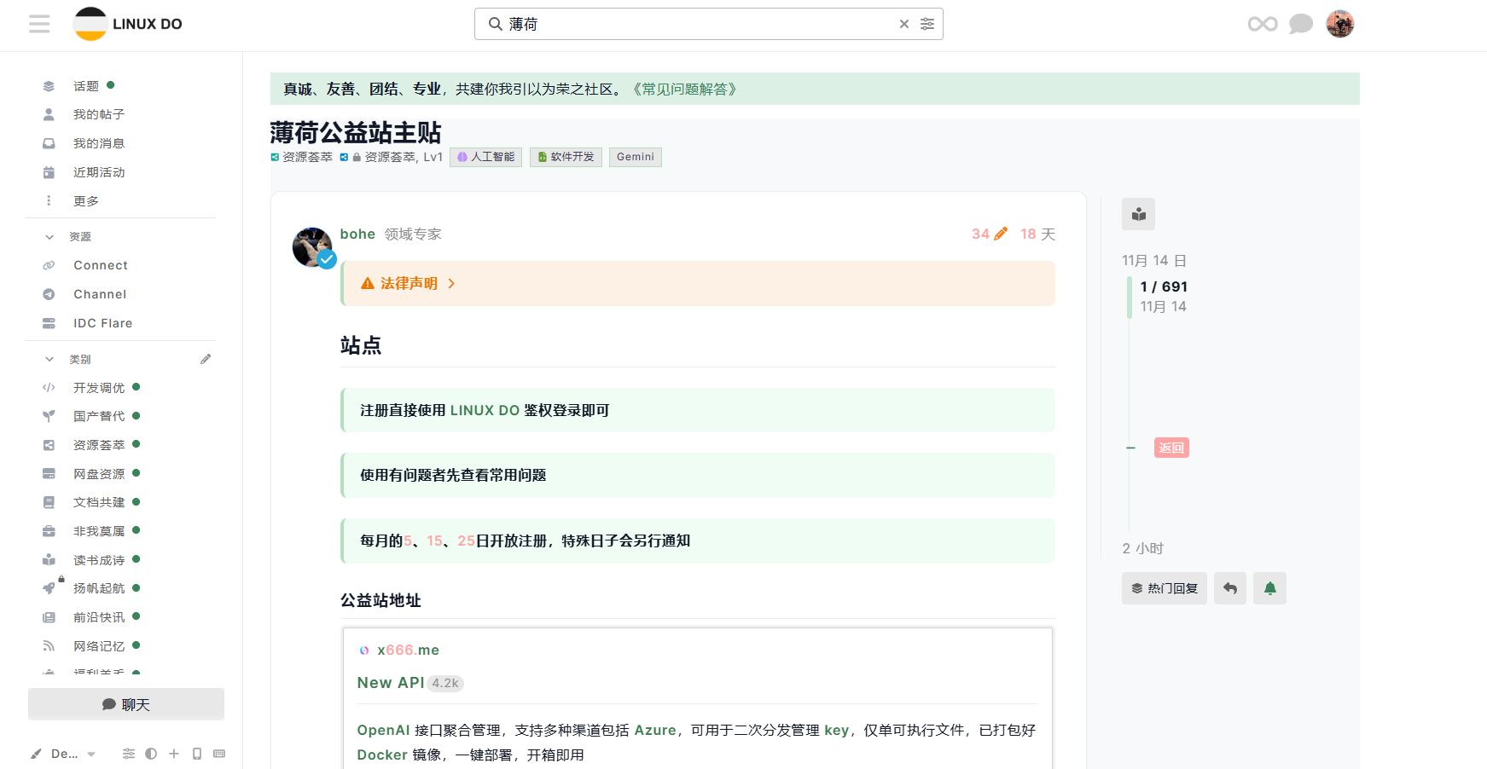Open the chat bubble icon in header
1487x769 pixels.
[x=1301, y=24]
